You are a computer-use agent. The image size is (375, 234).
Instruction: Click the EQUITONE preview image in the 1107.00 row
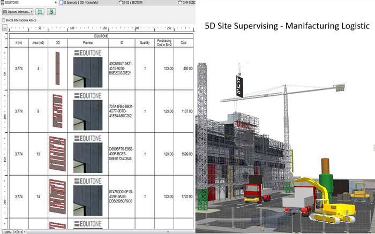coord(88,115)
